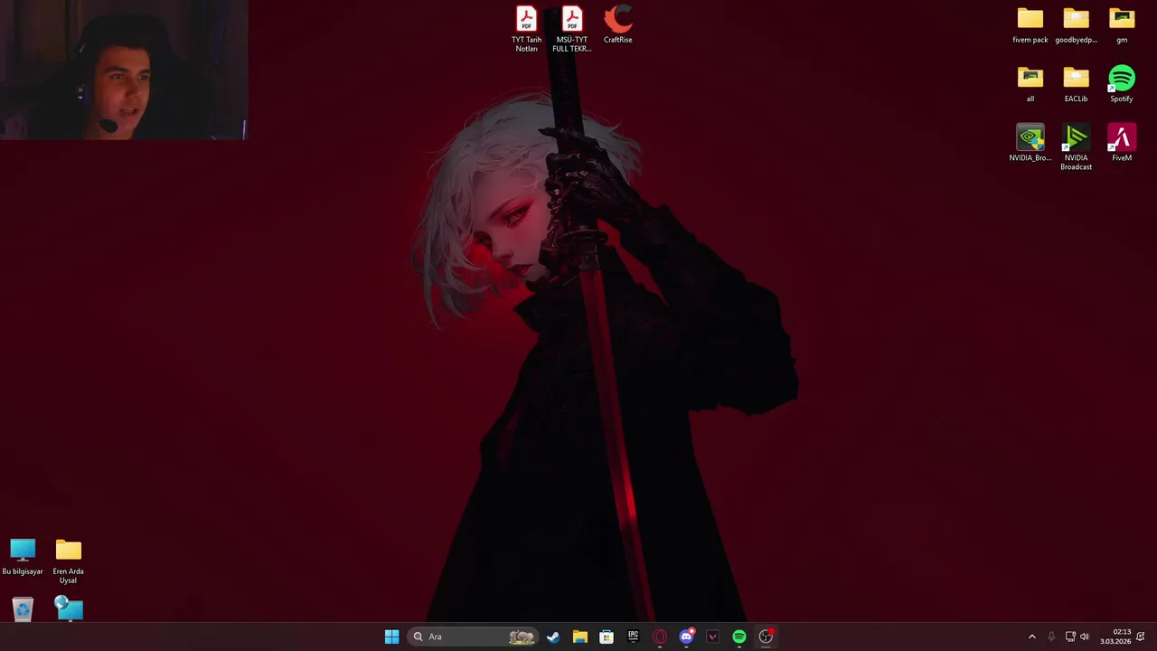Open network settings from the tray

point(1070,637)
